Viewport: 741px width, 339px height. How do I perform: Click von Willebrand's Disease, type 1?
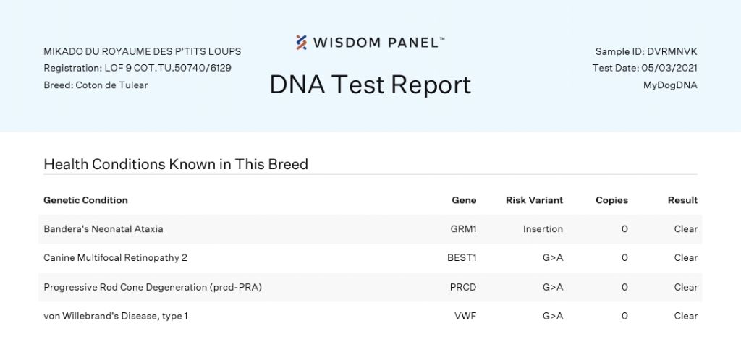click(x=116, y=316)
